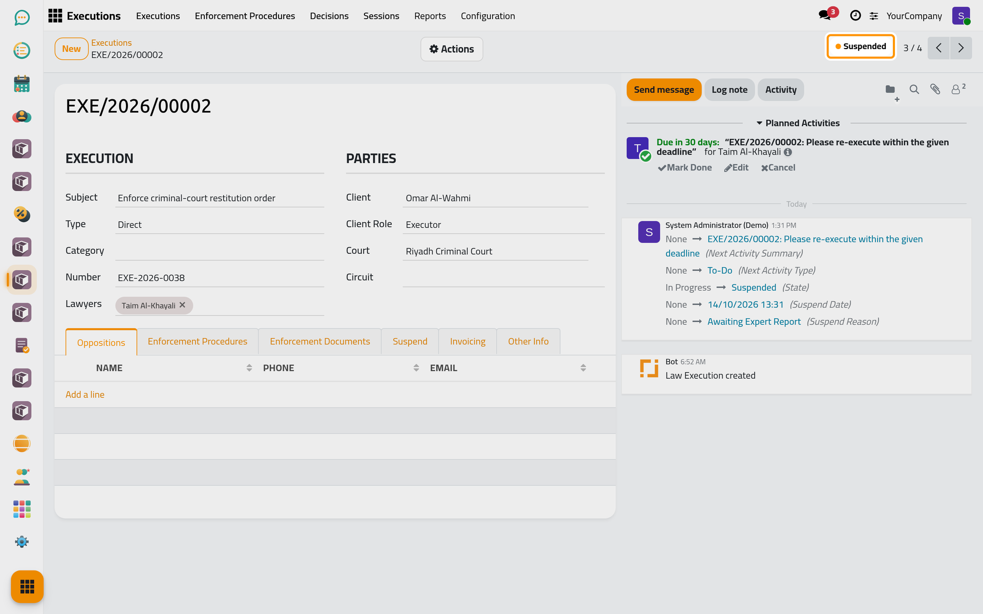Remove Taim Al-Khayali lawyer tag
The image size is (983, 614).
pos(182,305)
